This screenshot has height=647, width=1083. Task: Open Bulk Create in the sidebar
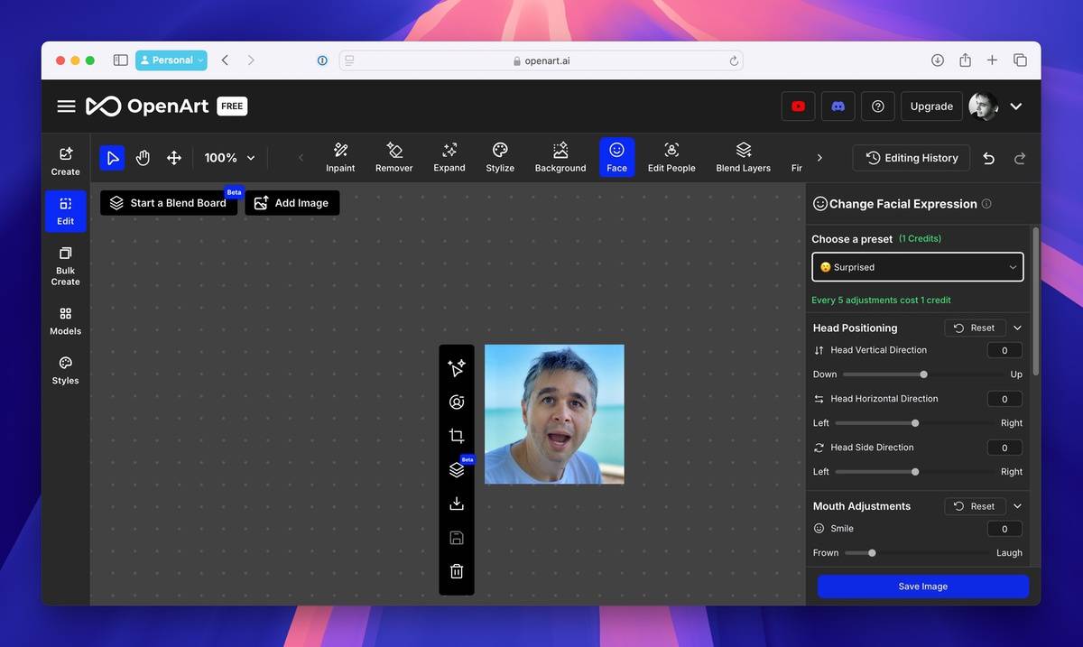pyautogui.click(x=65, y=266)
